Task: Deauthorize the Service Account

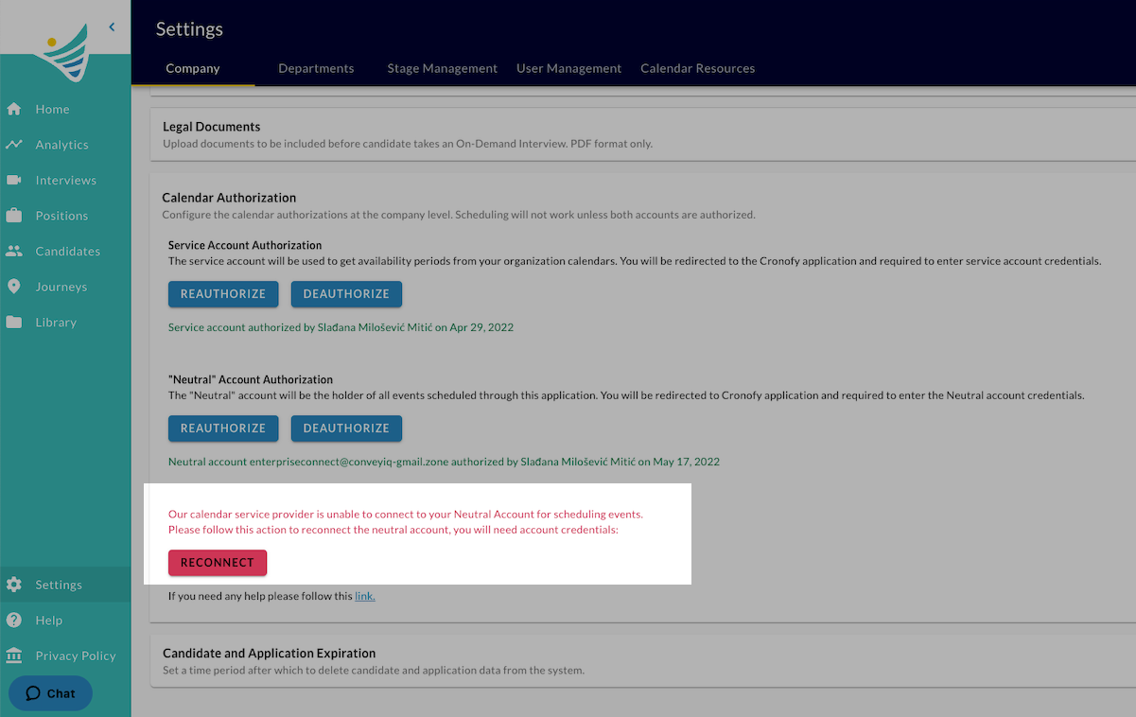Action: click(346, 294)
